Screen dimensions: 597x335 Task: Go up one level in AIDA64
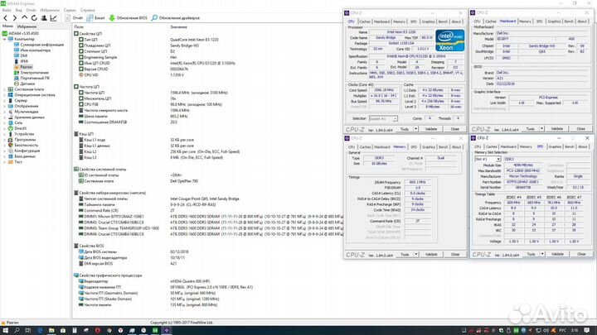[x=24, y=17]
